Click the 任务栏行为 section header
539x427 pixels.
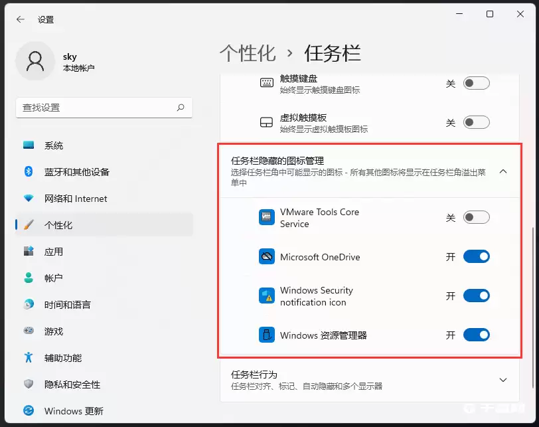[x=370, y=380]
